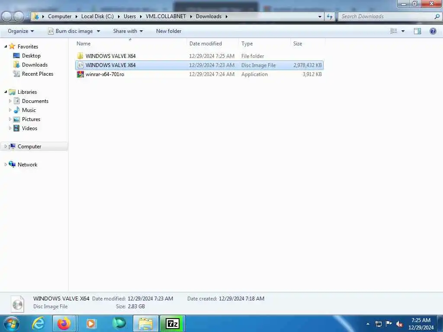Click the Windows Explorer taskbar button
Image resolution: width=443 pixels, height=332 pixels.
click(x=145, y=323)
